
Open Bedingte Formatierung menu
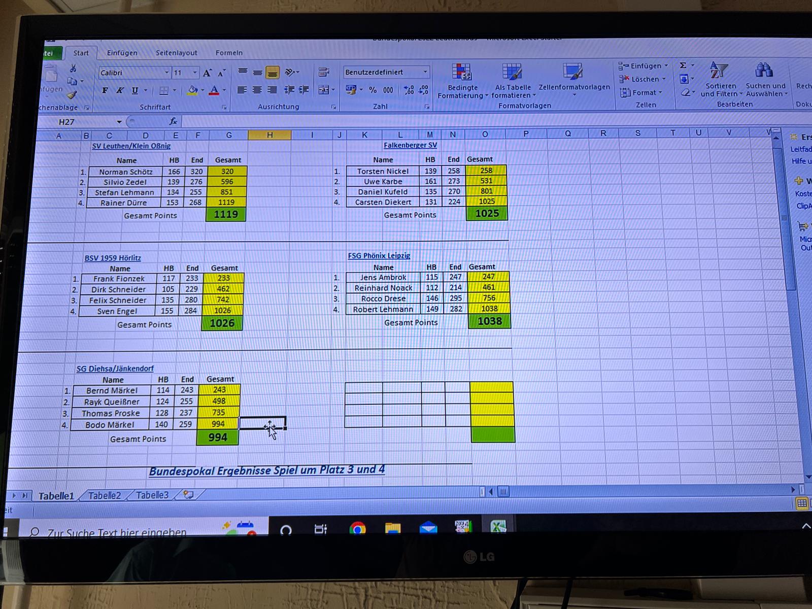(x=462, y=81)
